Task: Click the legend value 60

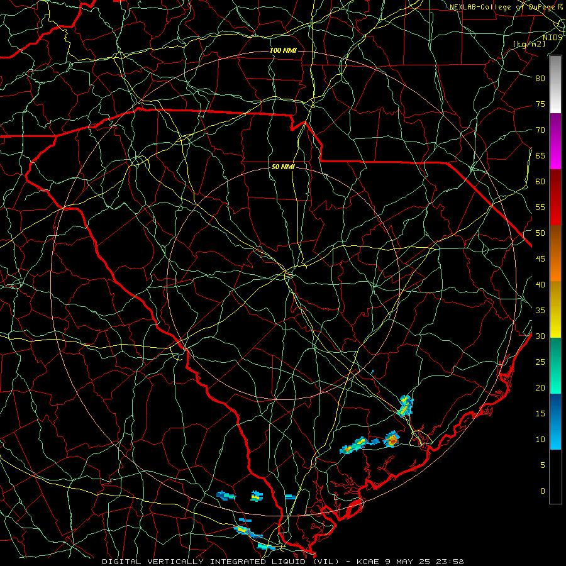Action: point(540,182)
